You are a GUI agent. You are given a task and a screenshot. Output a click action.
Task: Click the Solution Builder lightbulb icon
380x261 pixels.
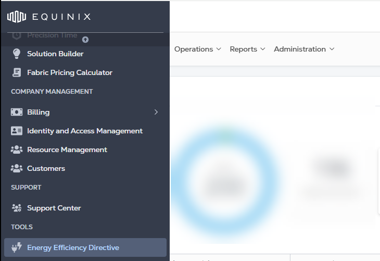pos(17,54)
